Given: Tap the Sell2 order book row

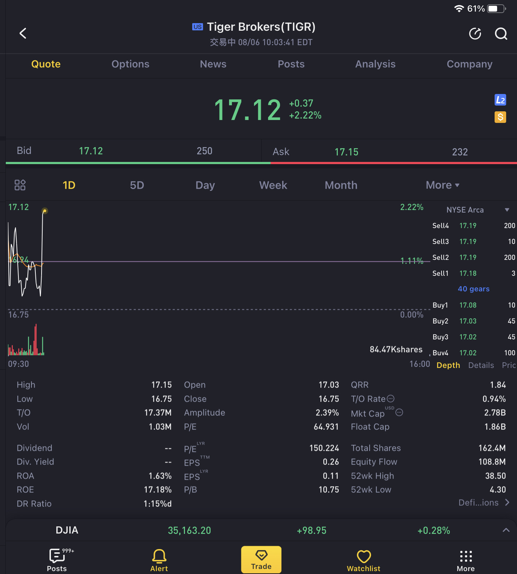Looking at the screenshot, I should 474,257.
